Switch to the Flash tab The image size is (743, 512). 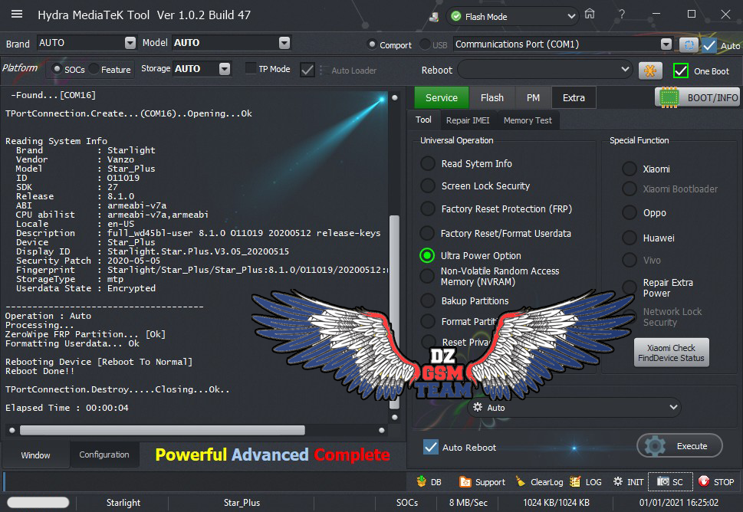(491, 97)
